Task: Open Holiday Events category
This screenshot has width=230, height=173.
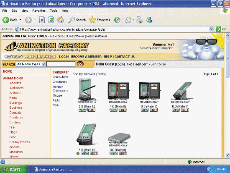Action: tap(20, 142)
